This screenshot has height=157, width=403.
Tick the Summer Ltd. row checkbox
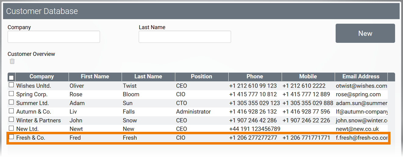click(11, 102)
